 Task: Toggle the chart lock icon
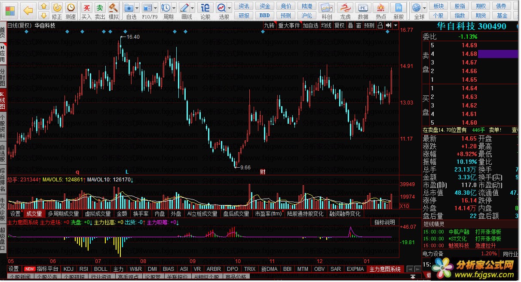tap(380, 25)
